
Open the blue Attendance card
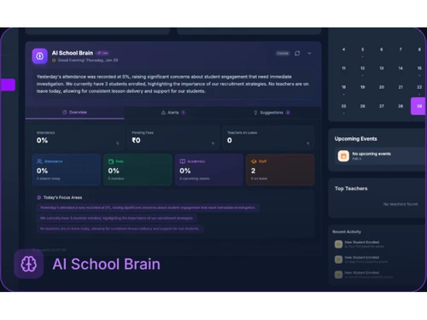(x=66, y=170)
